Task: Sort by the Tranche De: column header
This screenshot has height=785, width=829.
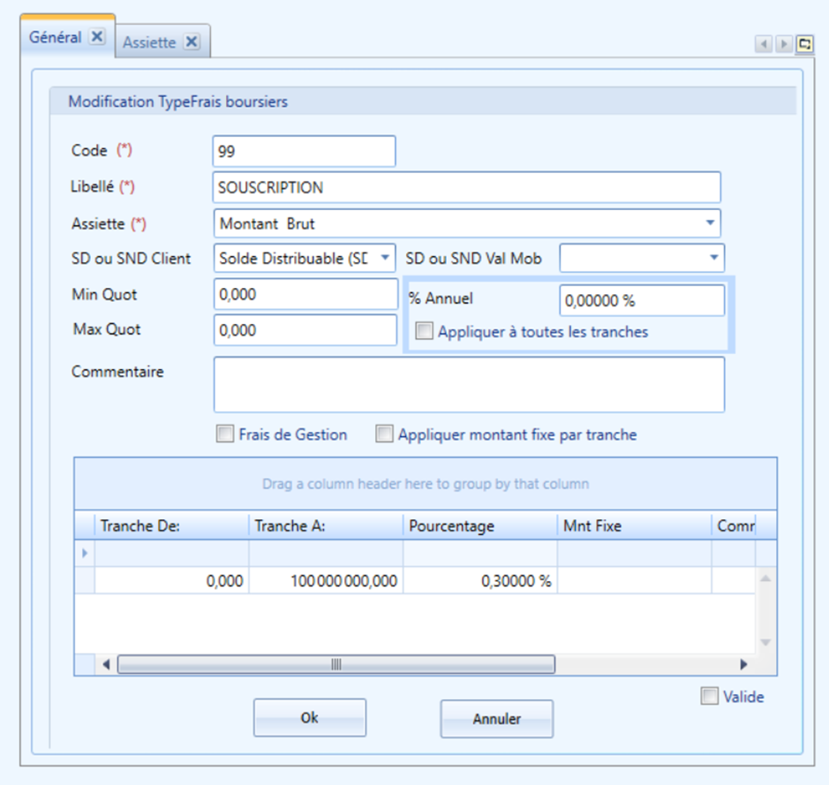Action: tap(172, 525)
